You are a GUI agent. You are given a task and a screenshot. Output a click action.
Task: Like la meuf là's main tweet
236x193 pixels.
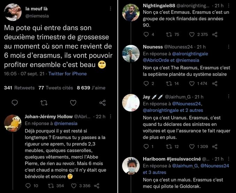point(73,102)
